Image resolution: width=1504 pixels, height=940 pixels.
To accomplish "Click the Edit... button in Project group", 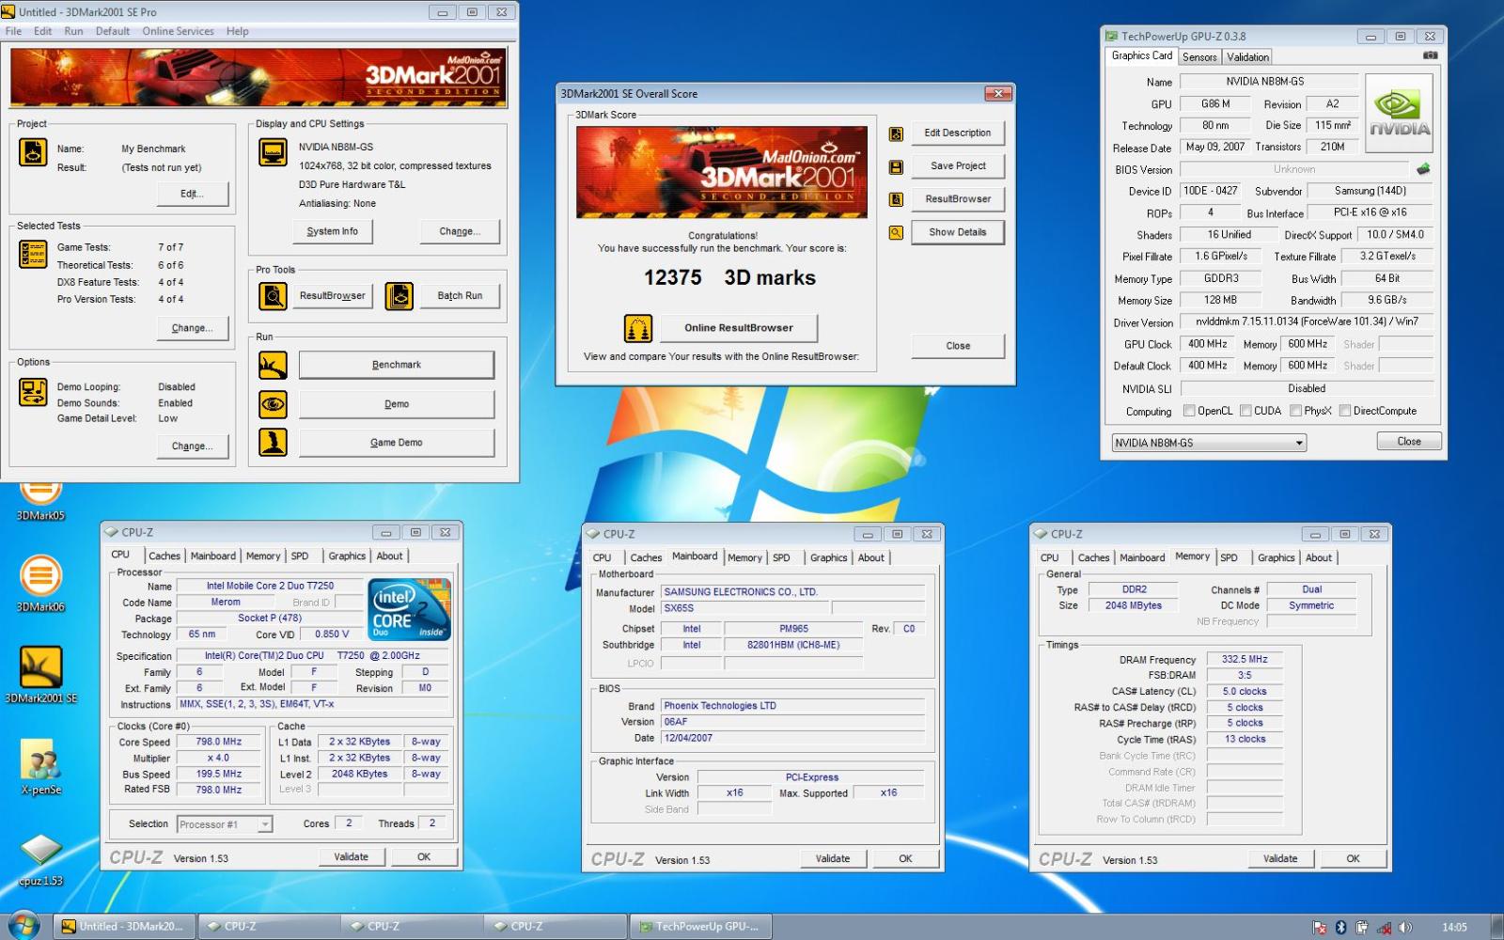I will [192, 194].
